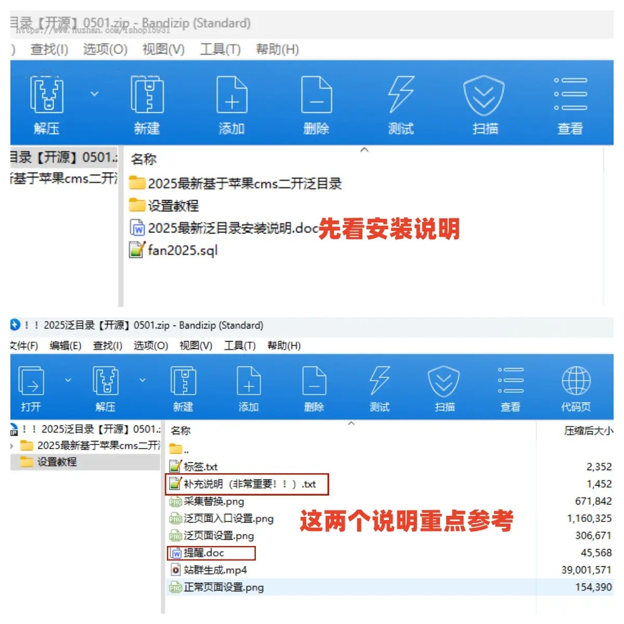Click Extract (解压) icon in bottom window
624x624 pixels.
(x=106, y=381)
